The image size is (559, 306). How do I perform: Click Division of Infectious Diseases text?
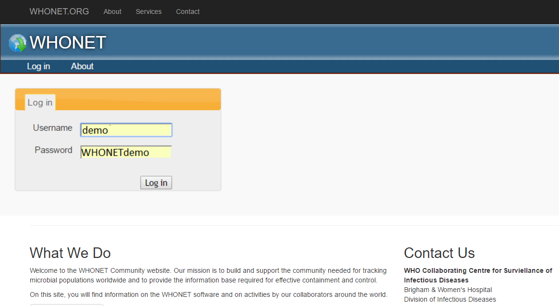pos(450,299)
